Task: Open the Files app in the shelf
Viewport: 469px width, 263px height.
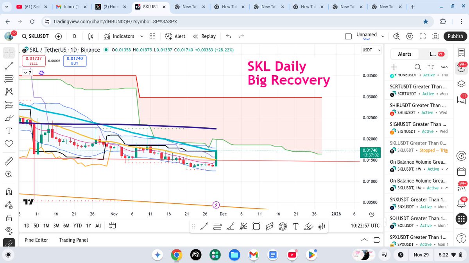Action: [234, 255]
